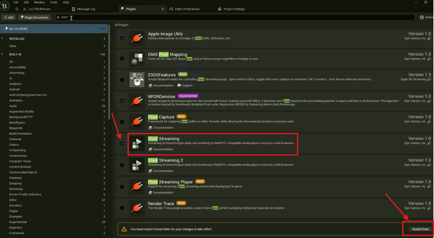The width and height of the screenshot is (434, 238).
Task: Open vendor web link icon for Apple Image Utils
Action: pos(429,38)
